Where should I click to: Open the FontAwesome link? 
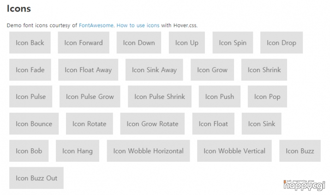coord(96,25)
